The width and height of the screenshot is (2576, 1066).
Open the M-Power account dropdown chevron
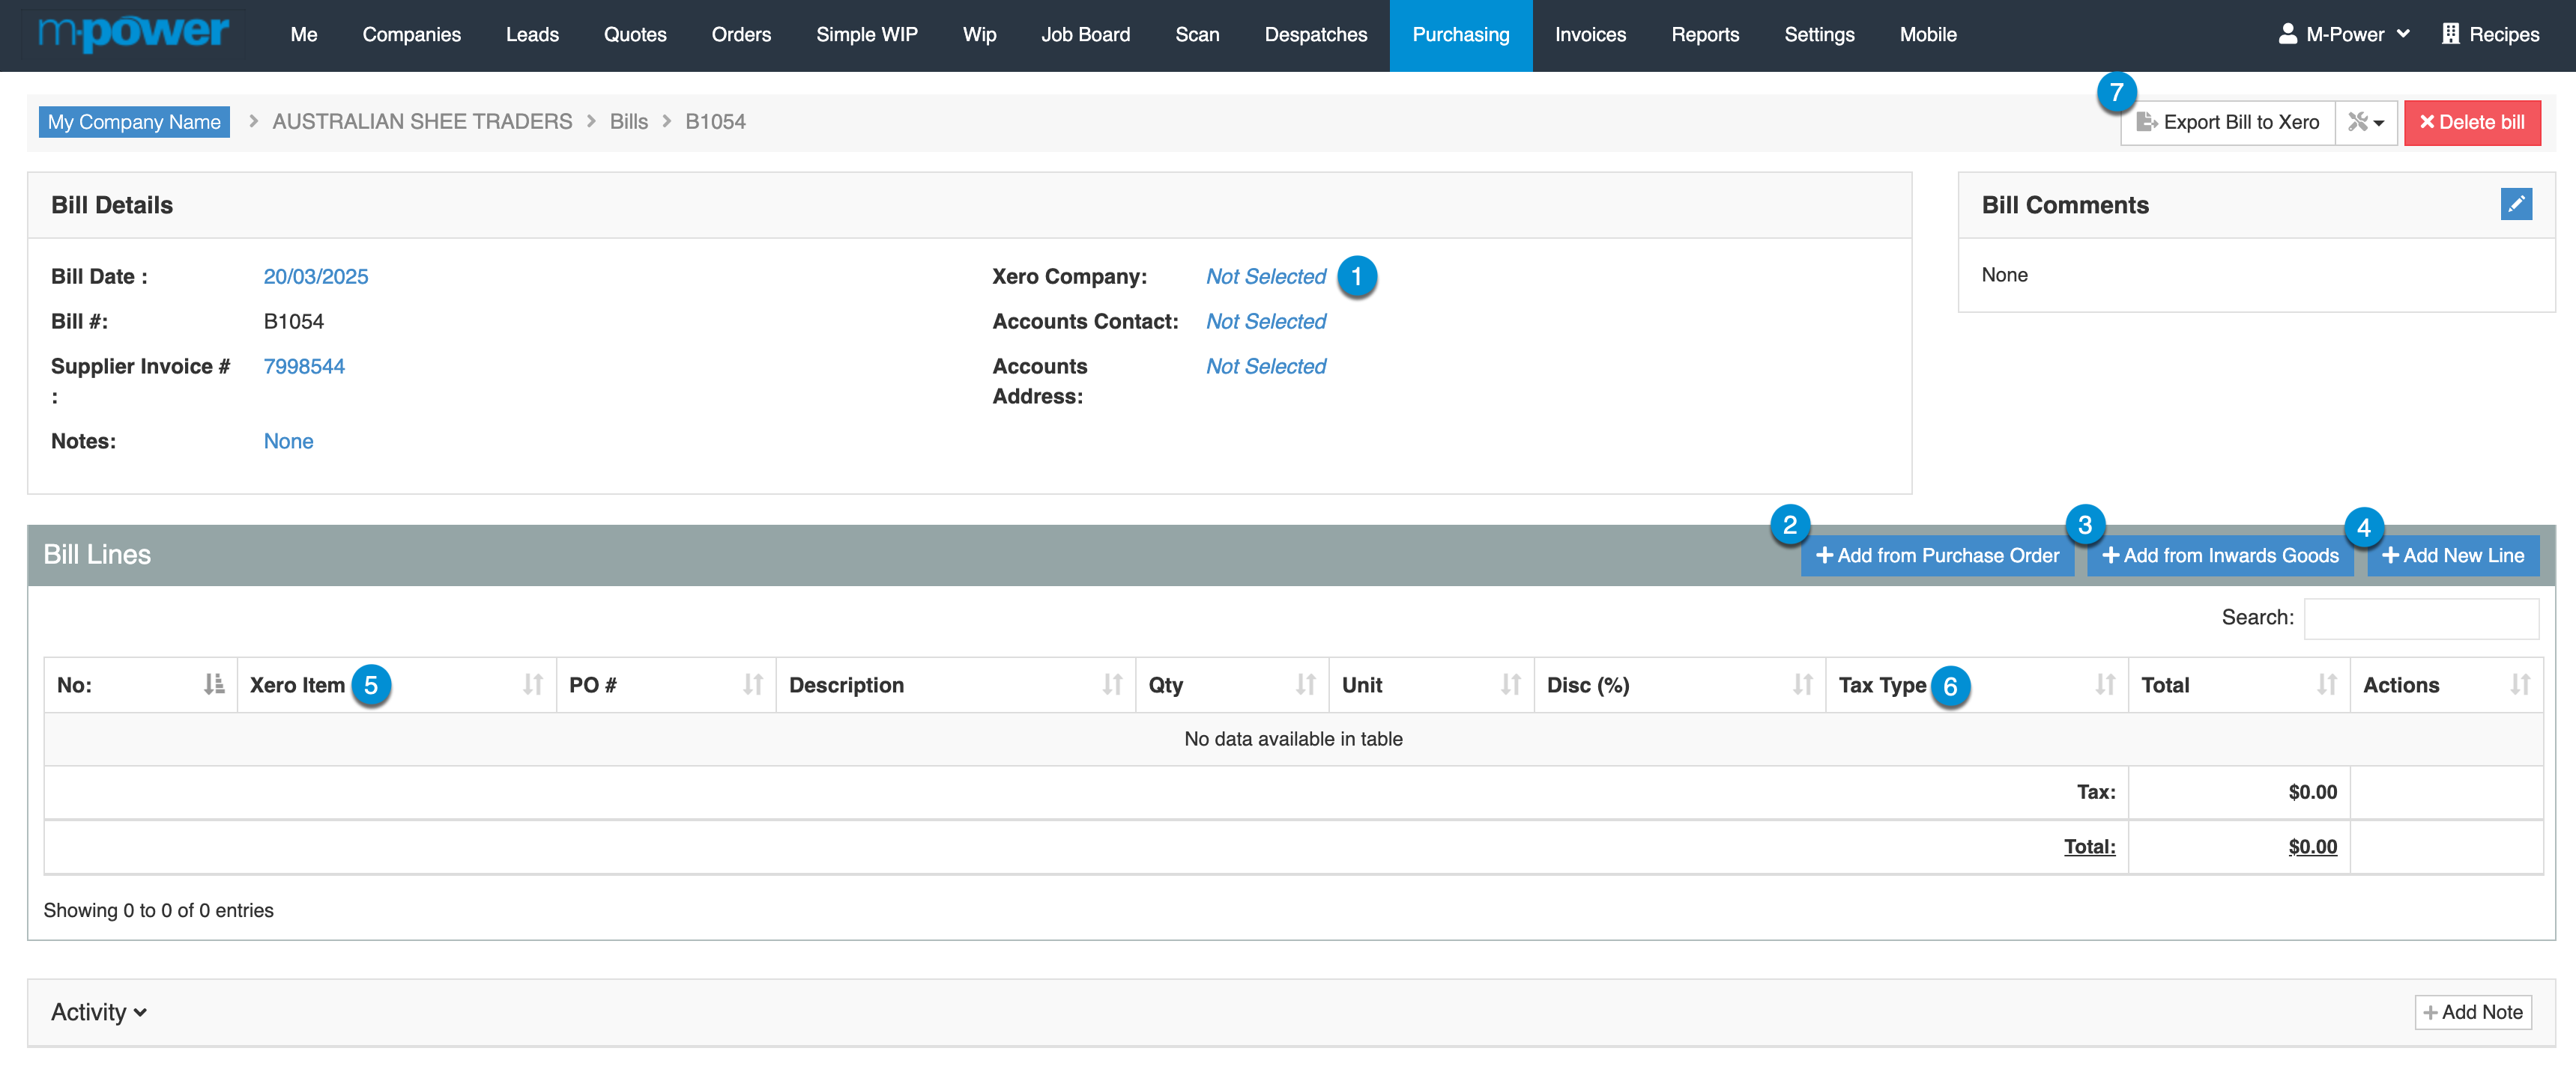click(2403, 33)
